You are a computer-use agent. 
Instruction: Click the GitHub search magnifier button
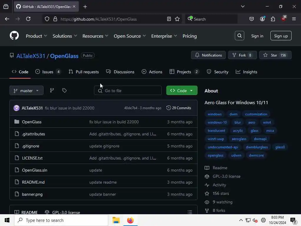point(239,36)
